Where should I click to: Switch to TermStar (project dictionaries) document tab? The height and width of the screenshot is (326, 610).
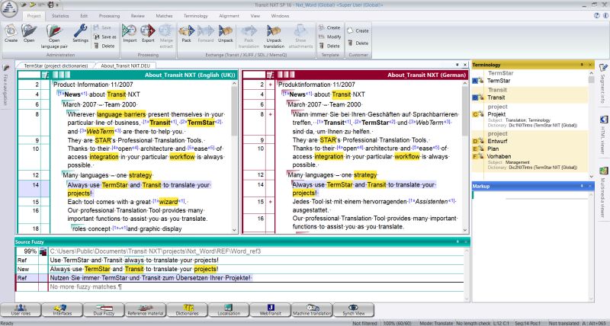point(55,66)
